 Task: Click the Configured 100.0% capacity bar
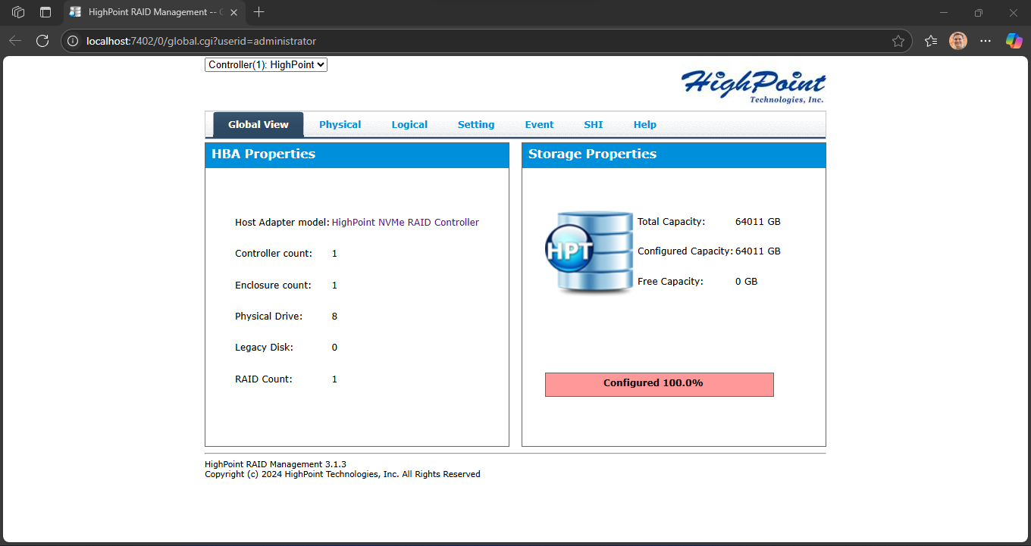[x=659, y=384]
